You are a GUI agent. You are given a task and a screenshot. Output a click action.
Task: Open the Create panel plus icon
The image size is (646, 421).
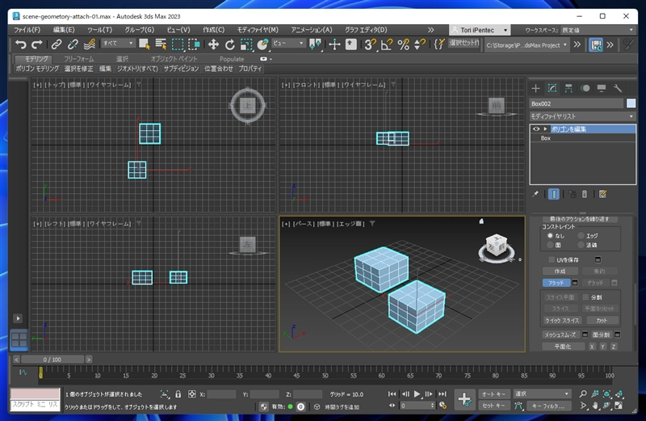click(x=535, y=88)
